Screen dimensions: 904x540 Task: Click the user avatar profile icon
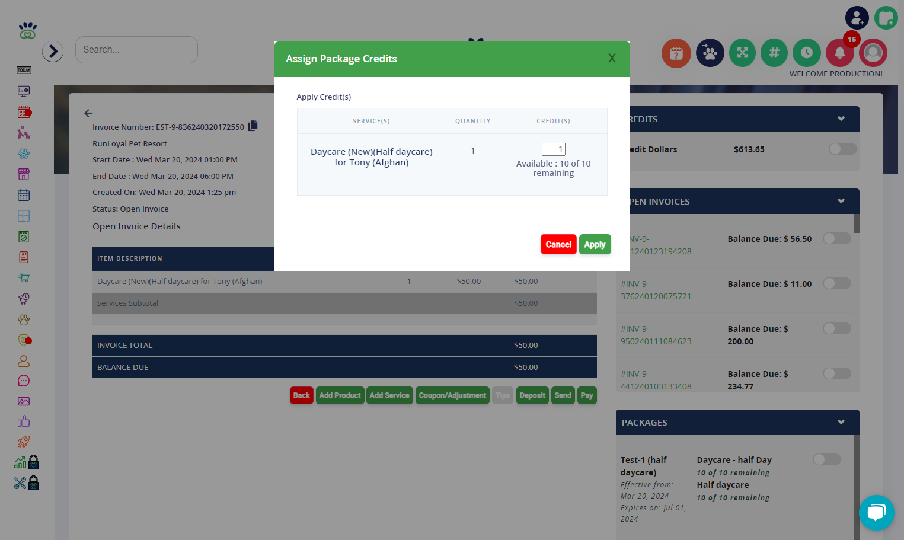pos(873,53)
